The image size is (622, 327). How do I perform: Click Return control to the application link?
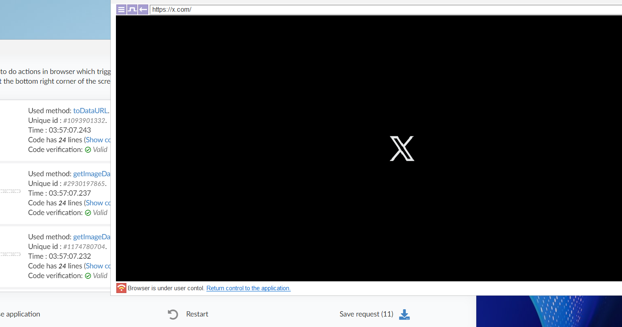tap(248, 288)
